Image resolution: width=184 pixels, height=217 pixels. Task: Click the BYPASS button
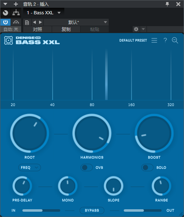pos(92,210)
